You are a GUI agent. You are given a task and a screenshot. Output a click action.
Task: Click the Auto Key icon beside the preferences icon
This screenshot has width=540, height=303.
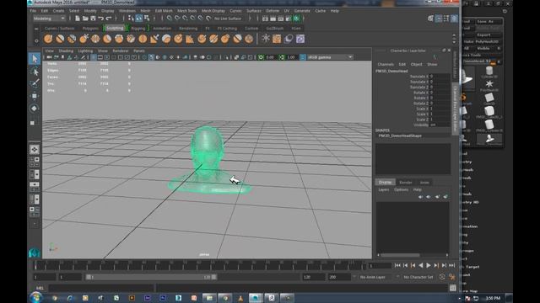[442, 277]
